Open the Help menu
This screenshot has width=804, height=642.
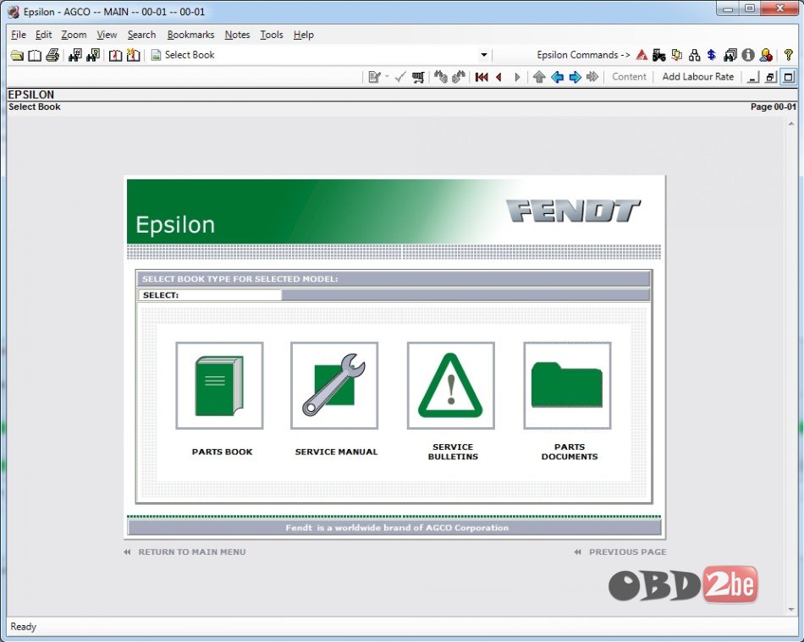304,35
